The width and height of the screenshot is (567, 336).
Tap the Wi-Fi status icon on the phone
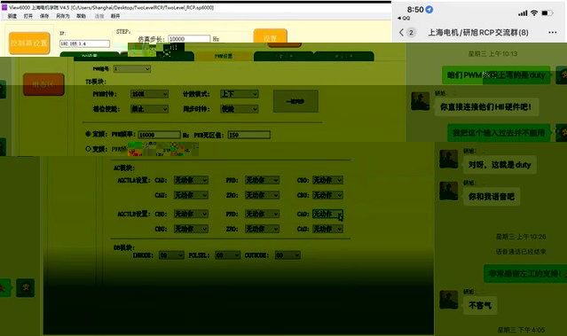534,13
